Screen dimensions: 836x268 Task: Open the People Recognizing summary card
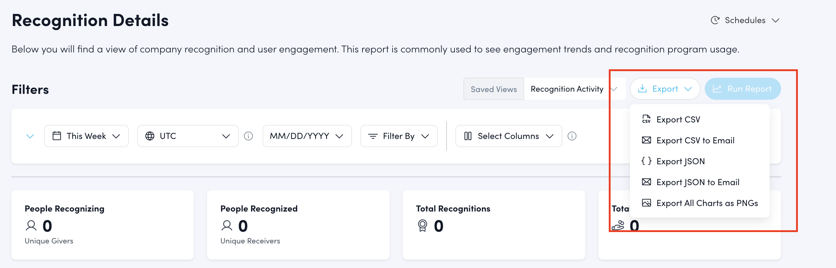tap(102, 224)
